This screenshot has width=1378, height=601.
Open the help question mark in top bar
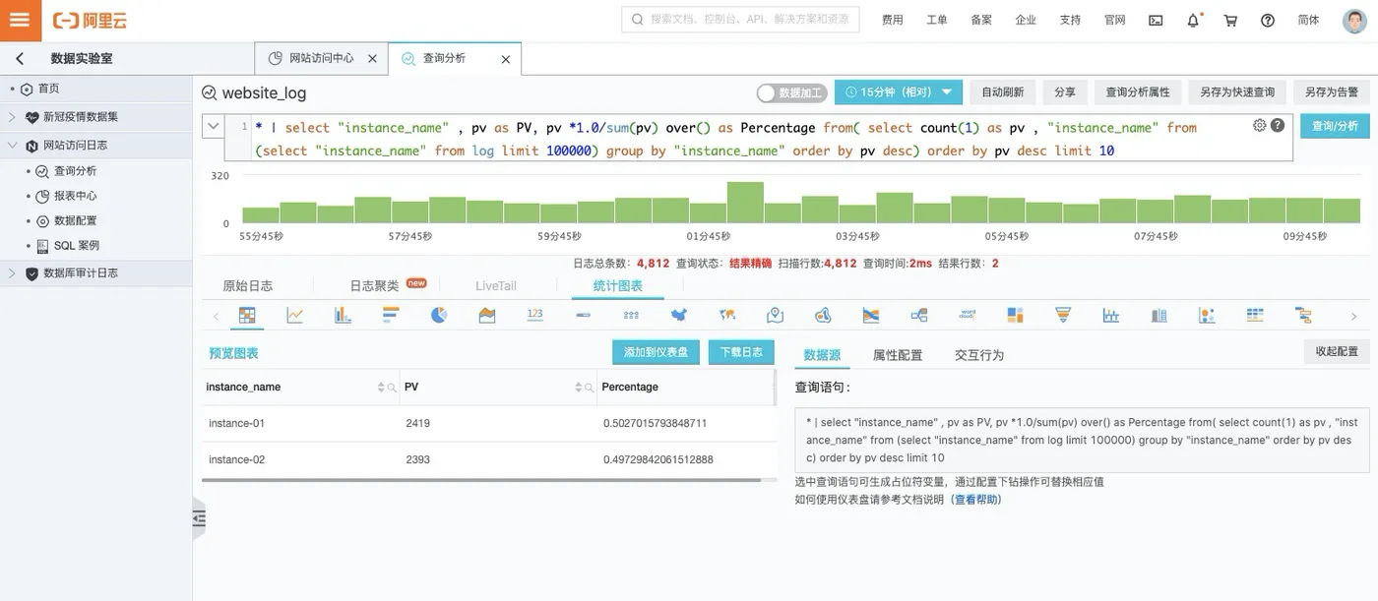click(x=1268, y=20)
